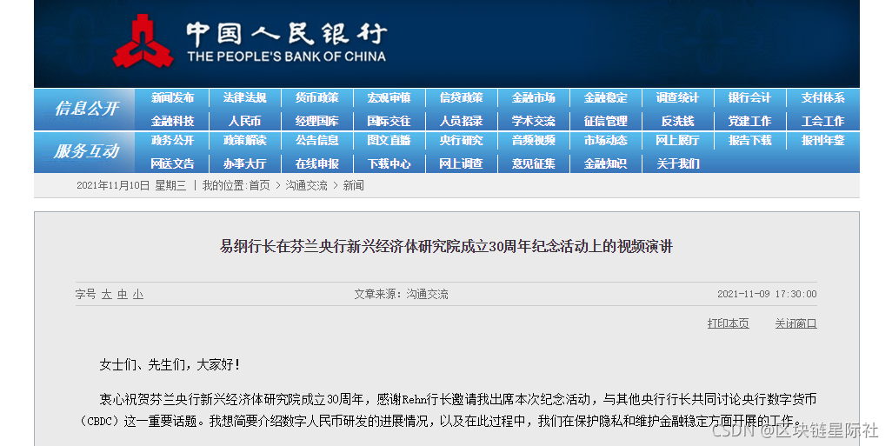Image resolution: width=892 pixels, height=446 pixels.
Task: Click 银行会计 in the nav bar
Action: coord(749,98)
